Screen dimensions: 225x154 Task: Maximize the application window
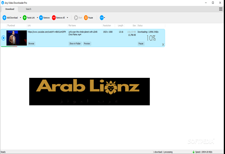pos(213,3)
